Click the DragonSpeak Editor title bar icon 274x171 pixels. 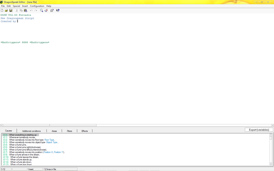point(2,2)
